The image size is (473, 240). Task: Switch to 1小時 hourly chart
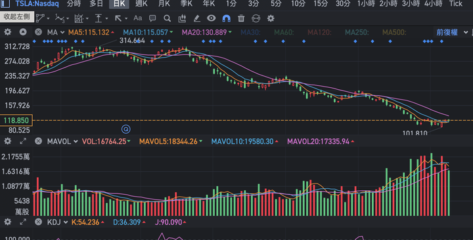(366, 4)
